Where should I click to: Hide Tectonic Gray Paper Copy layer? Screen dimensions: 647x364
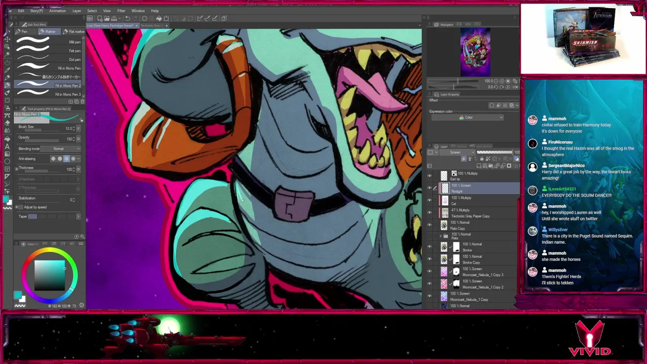(429, 213)
